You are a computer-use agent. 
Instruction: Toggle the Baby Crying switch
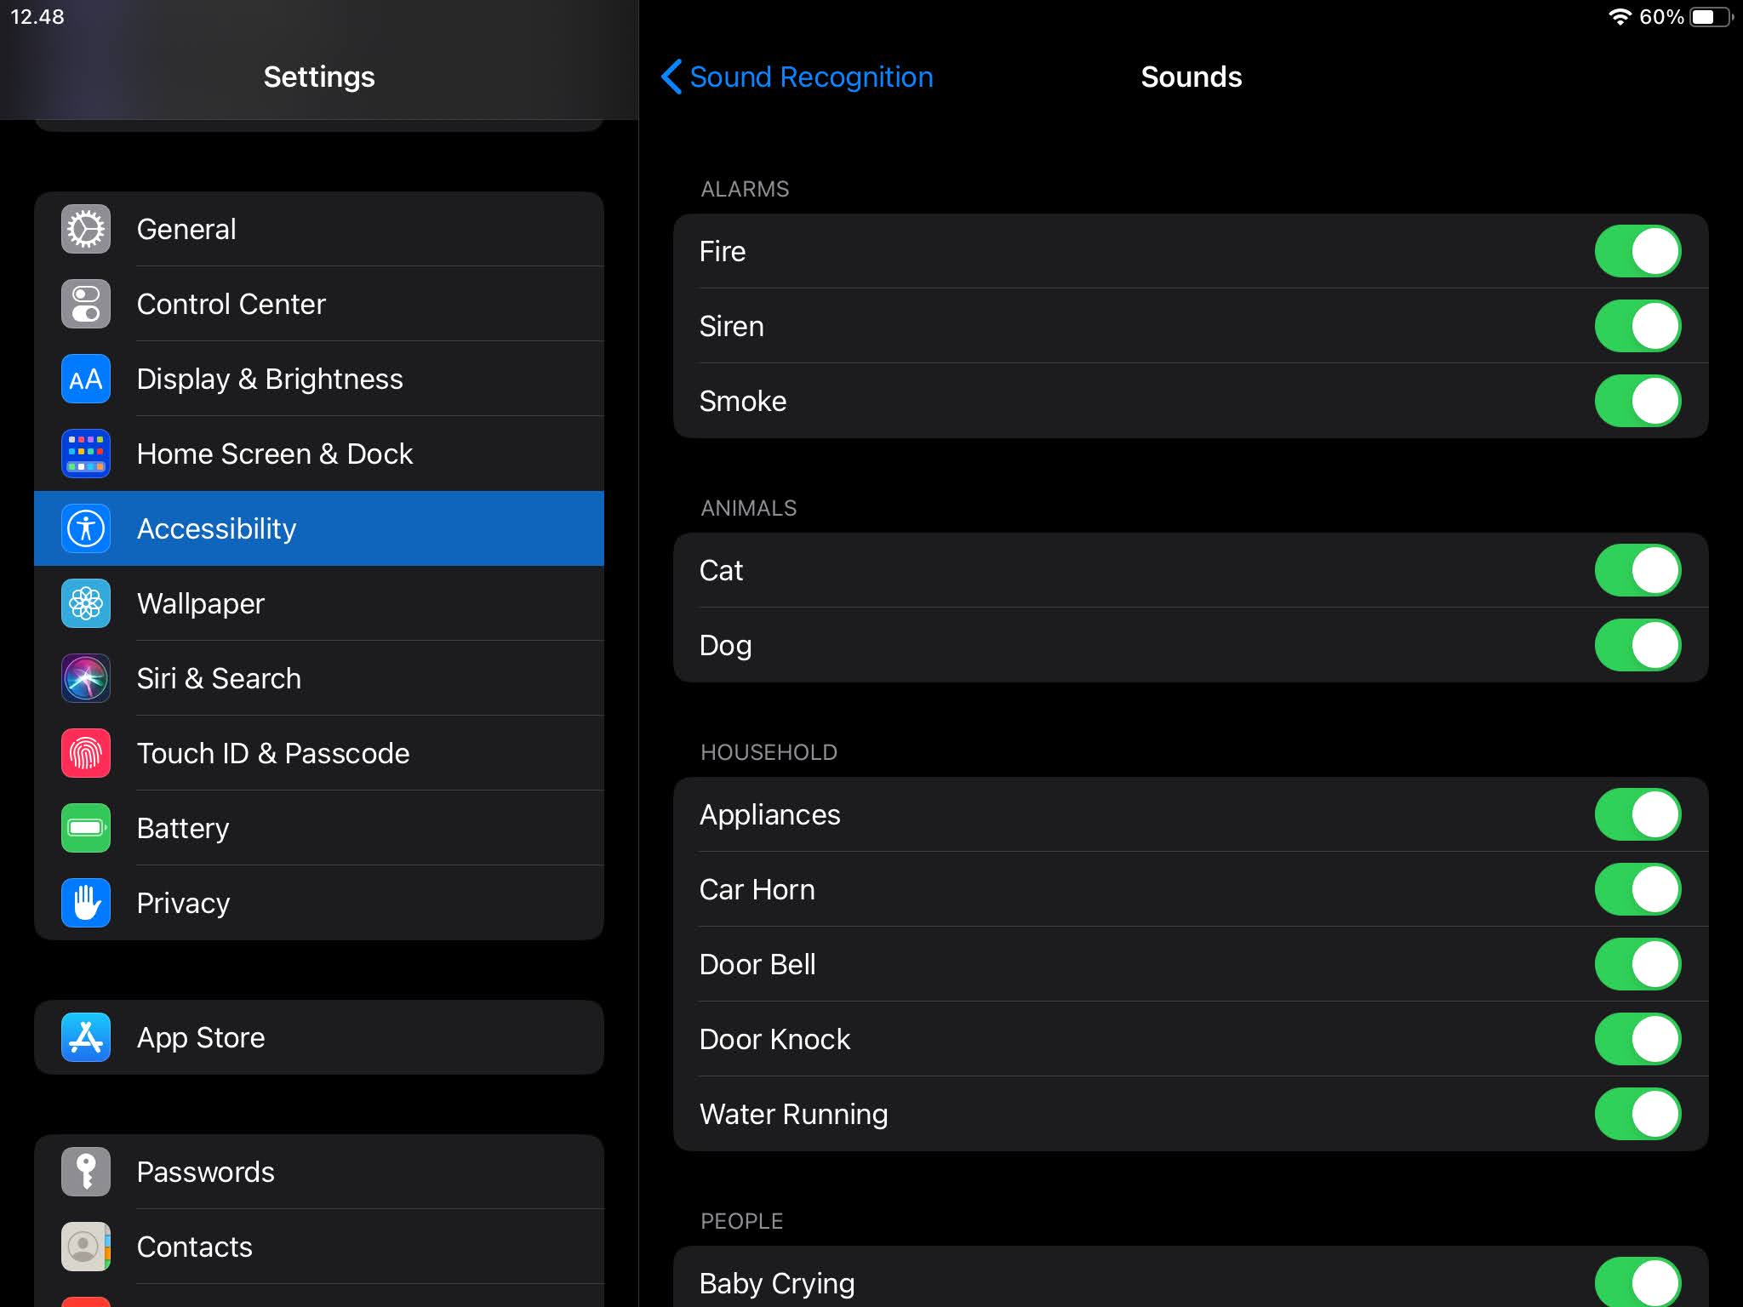[x=1637, y=1281]
